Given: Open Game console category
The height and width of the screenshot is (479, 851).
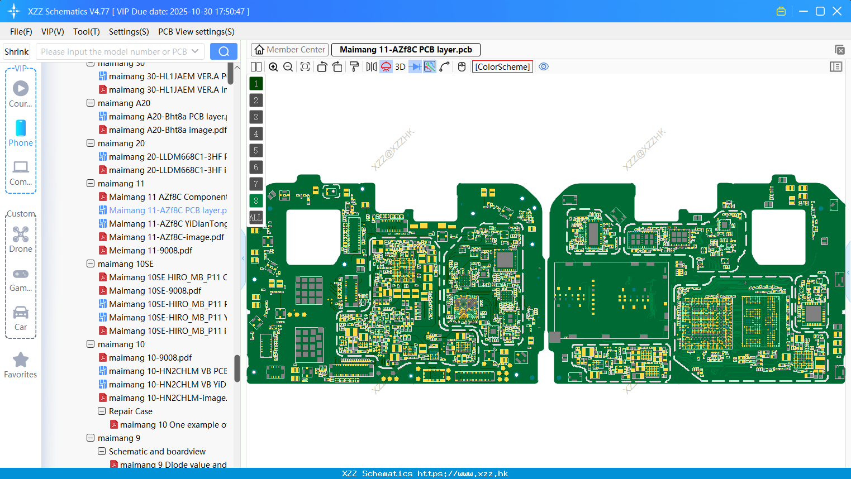Looking at the screenshot, I should click(x=21, y=280).
